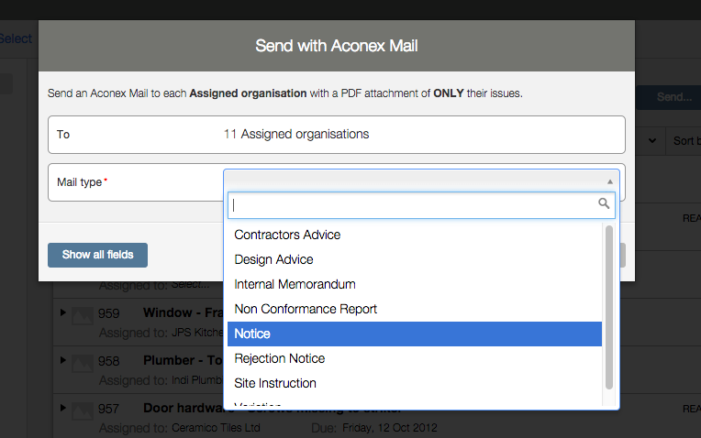
Task: Select Contractors Advice mail type
Action: 415,235
